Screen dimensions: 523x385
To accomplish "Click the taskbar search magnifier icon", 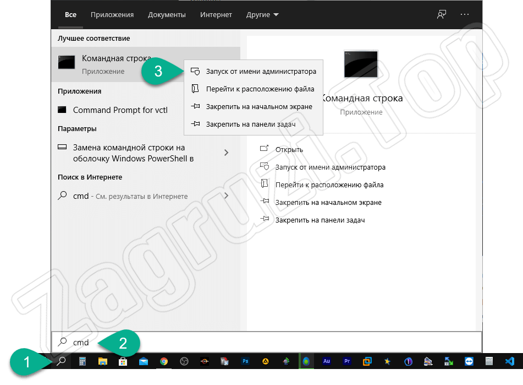I will pos(62,361).
